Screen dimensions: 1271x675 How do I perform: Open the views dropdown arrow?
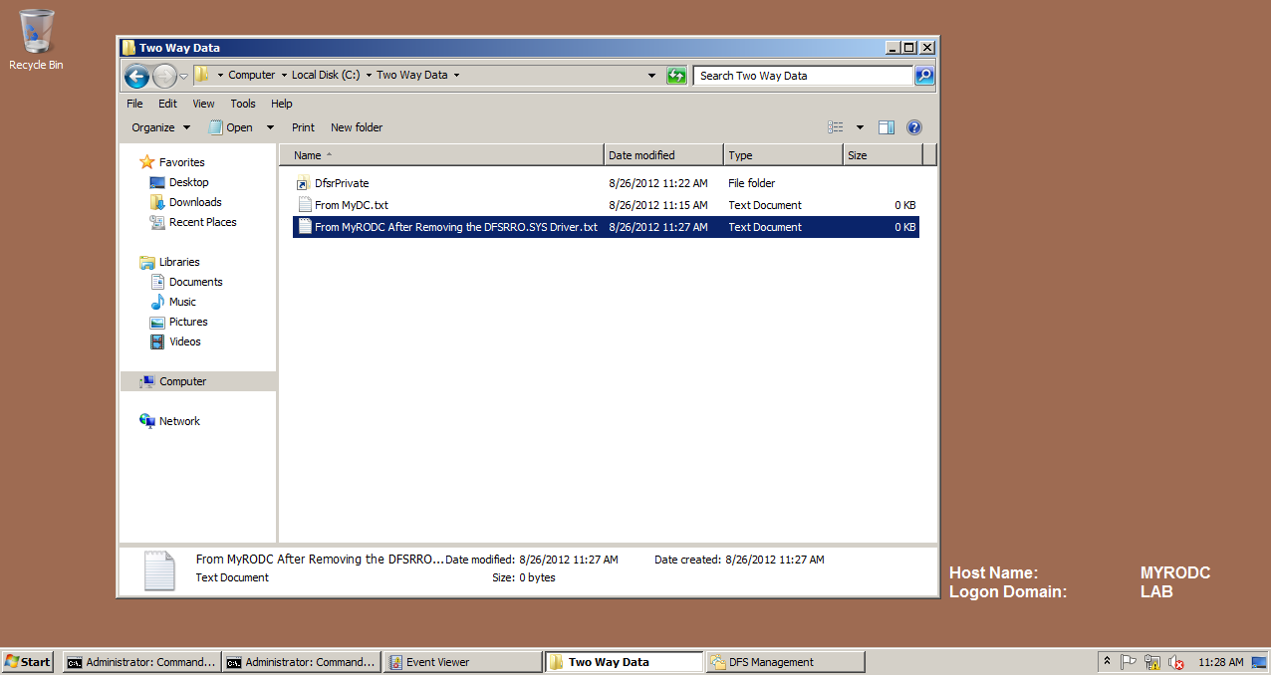[x=860, y=127]
